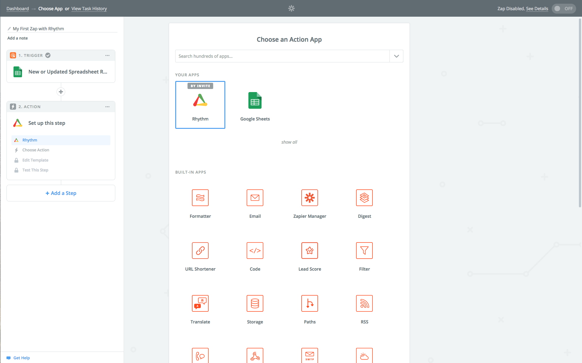Screen dimensions: 582x363
Task: Click the page vertical scrollbar
Action: (580, 113)
